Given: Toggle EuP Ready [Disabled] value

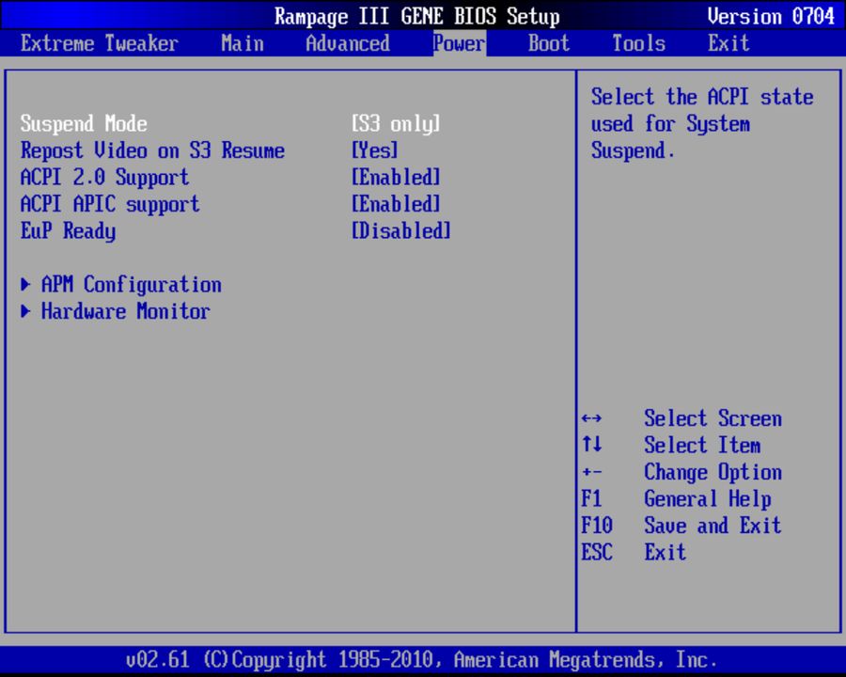Looking at the screenshot, I should tap(400, 231).
